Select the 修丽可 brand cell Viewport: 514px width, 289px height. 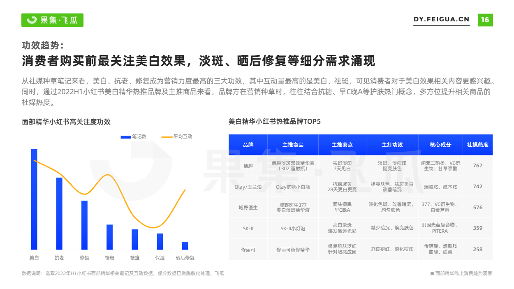click(x=248, y=250)
